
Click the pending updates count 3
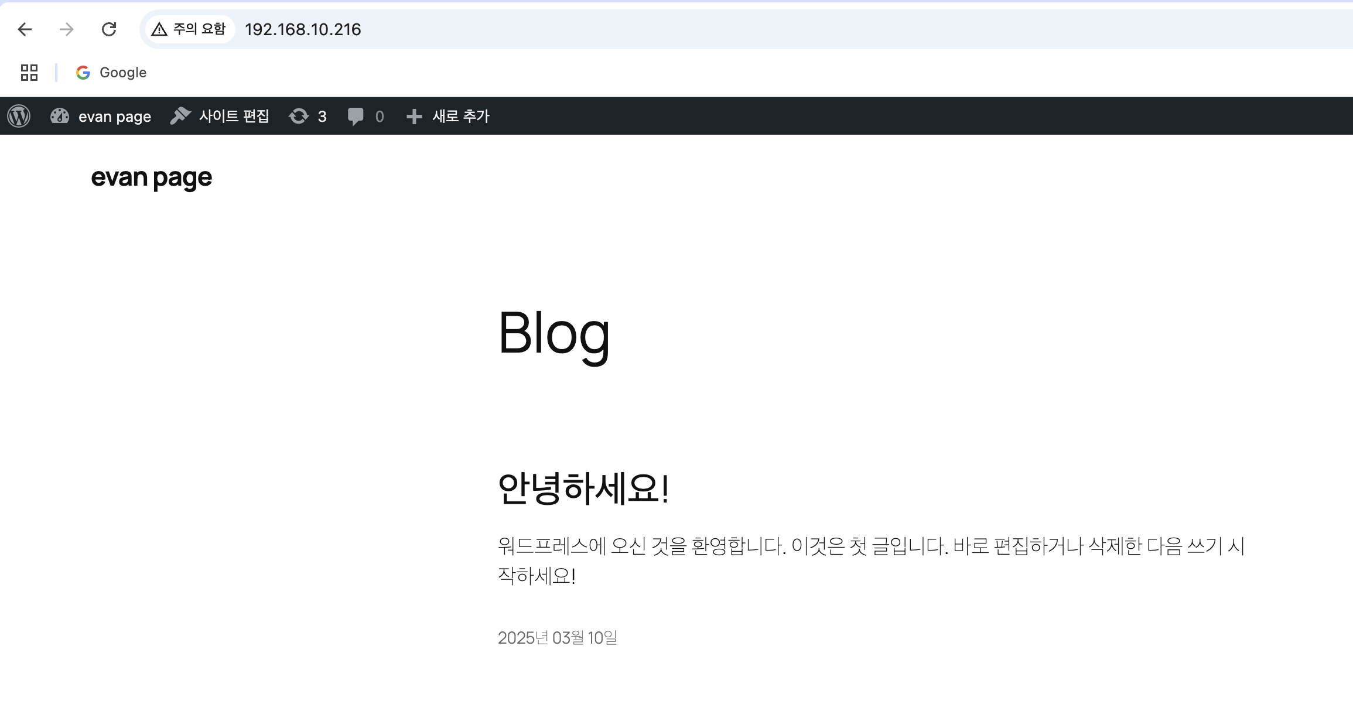click(322, 117)
